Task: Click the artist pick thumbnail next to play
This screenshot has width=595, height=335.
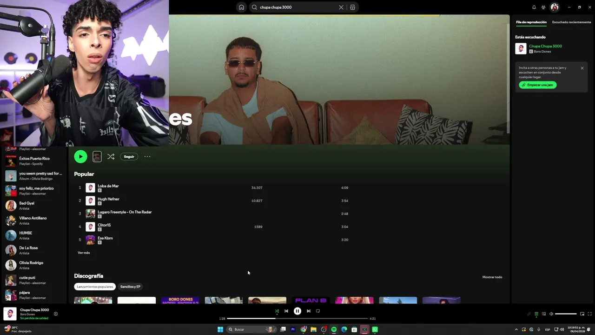Action: click(x=97, y=157)
